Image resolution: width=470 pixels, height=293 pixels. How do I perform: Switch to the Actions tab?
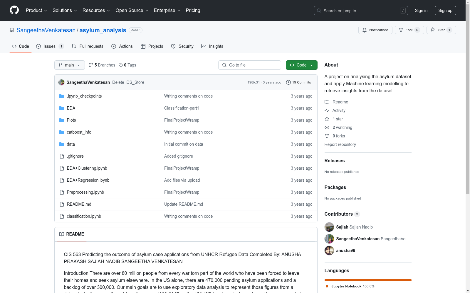[122, 46]
